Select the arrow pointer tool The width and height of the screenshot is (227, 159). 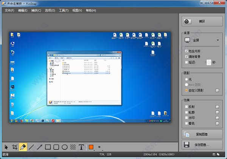pyautogui.click(x=6, y=147)
